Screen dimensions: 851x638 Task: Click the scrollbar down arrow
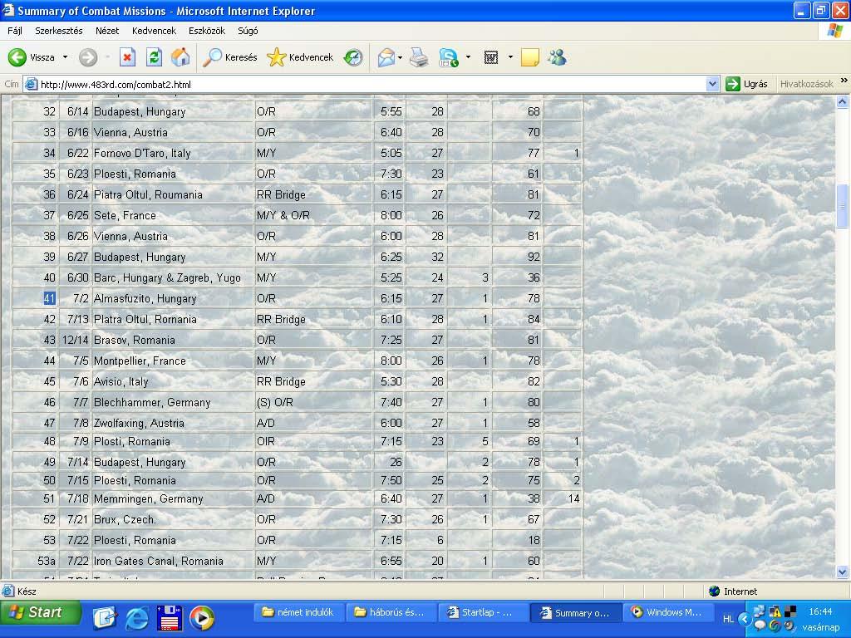coord(842,572)
